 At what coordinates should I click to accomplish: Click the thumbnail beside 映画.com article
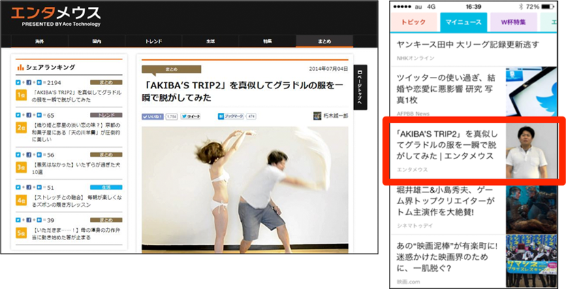click(531, 262)
